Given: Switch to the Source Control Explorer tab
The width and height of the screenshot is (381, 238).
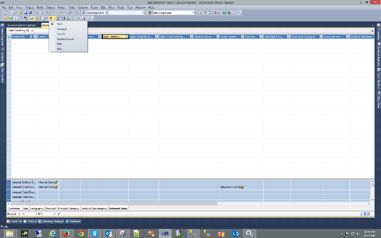Looking at the screenshot, I should pos(21,25).
